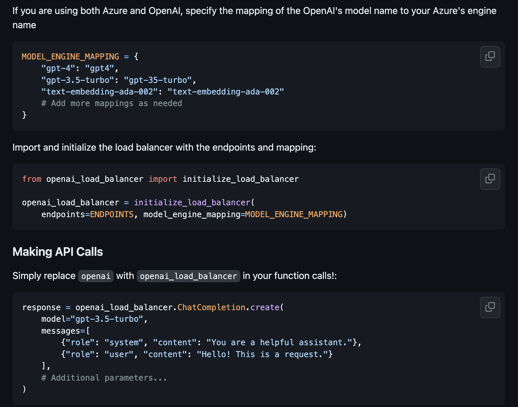Click the text-embedding-ada-002 mapping line

[x=163, y=92]
